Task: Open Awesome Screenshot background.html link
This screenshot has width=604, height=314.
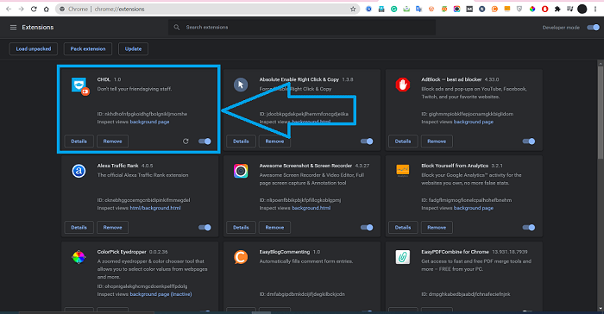Action: (311, 208)
